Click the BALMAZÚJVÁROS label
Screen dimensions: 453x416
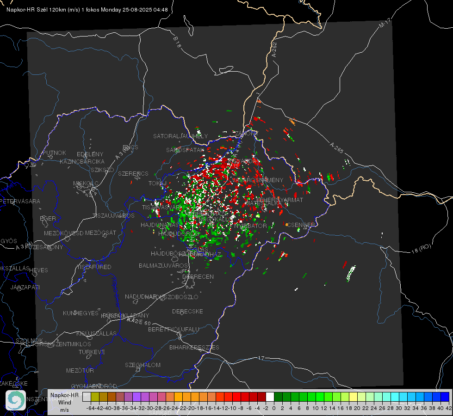163,265
